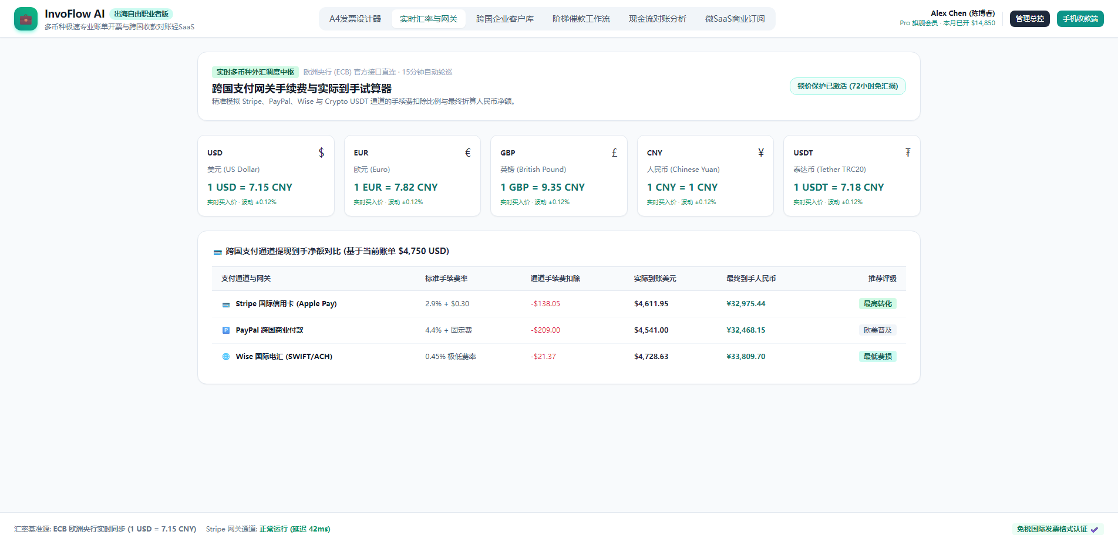This screenshot has height=545, width=1118.
Task: Click the $4,611.95 received amount
Action: click(651, 304)
